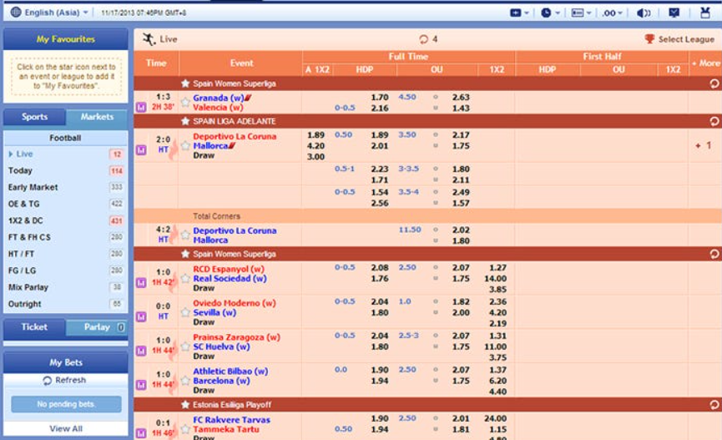Switch to the Sports tab

coord(34,117)
